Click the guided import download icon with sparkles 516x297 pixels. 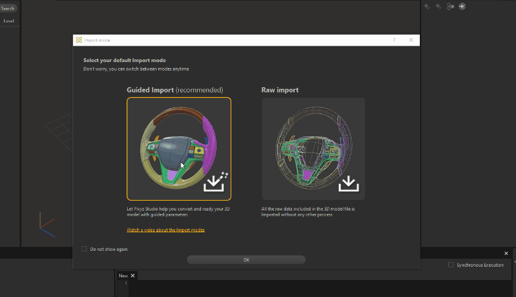pyautogui.click(x=214, y=181)
